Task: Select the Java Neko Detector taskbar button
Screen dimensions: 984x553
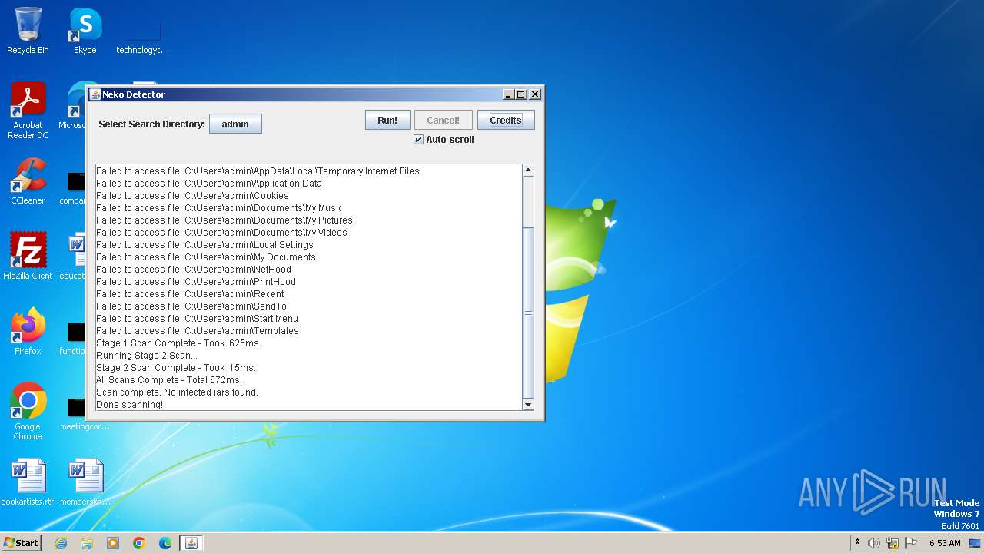Action: 191,543
